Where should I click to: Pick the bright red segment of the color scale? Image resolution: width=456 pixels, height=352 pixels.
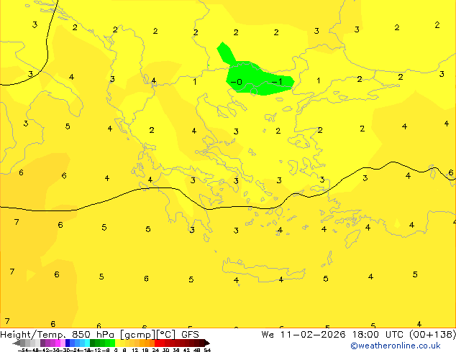click(x=157, y=343)
